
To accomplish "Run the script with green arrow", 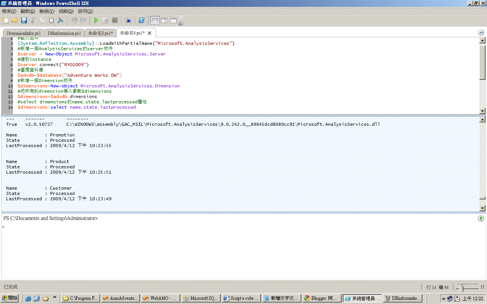I will click(96, 21).
